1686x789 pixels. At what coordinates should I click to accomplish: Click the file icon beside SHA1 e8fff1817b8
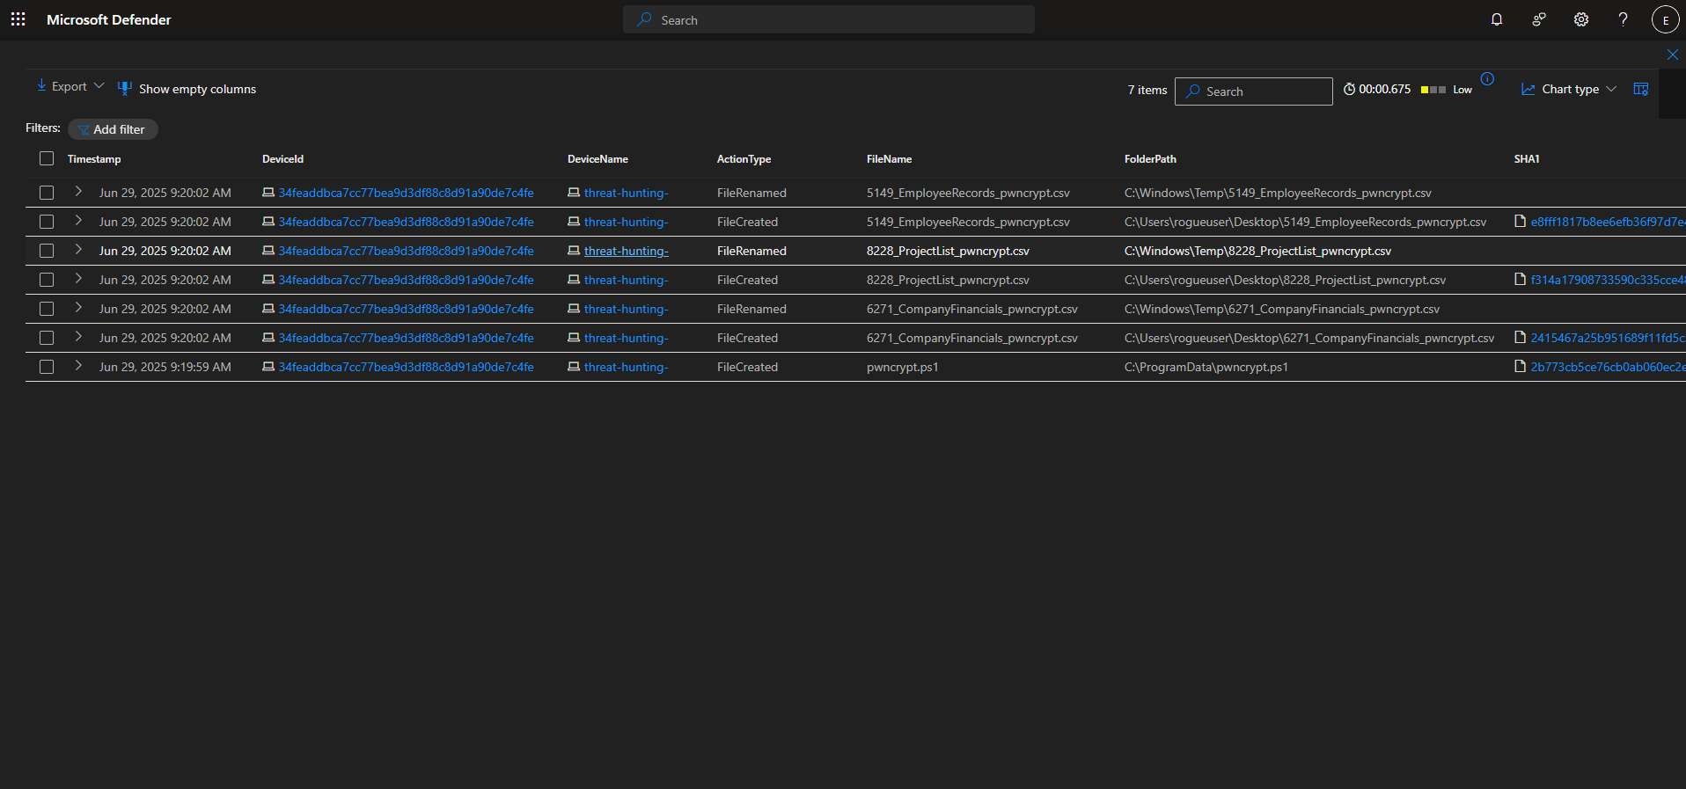(x=1520, y=221)
